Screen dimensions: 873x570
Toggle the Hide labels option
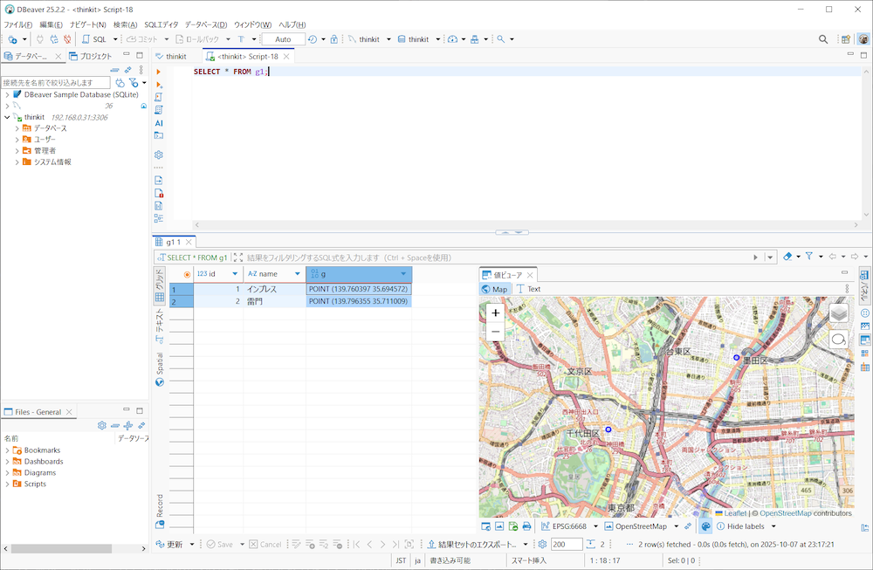[744, 526]
